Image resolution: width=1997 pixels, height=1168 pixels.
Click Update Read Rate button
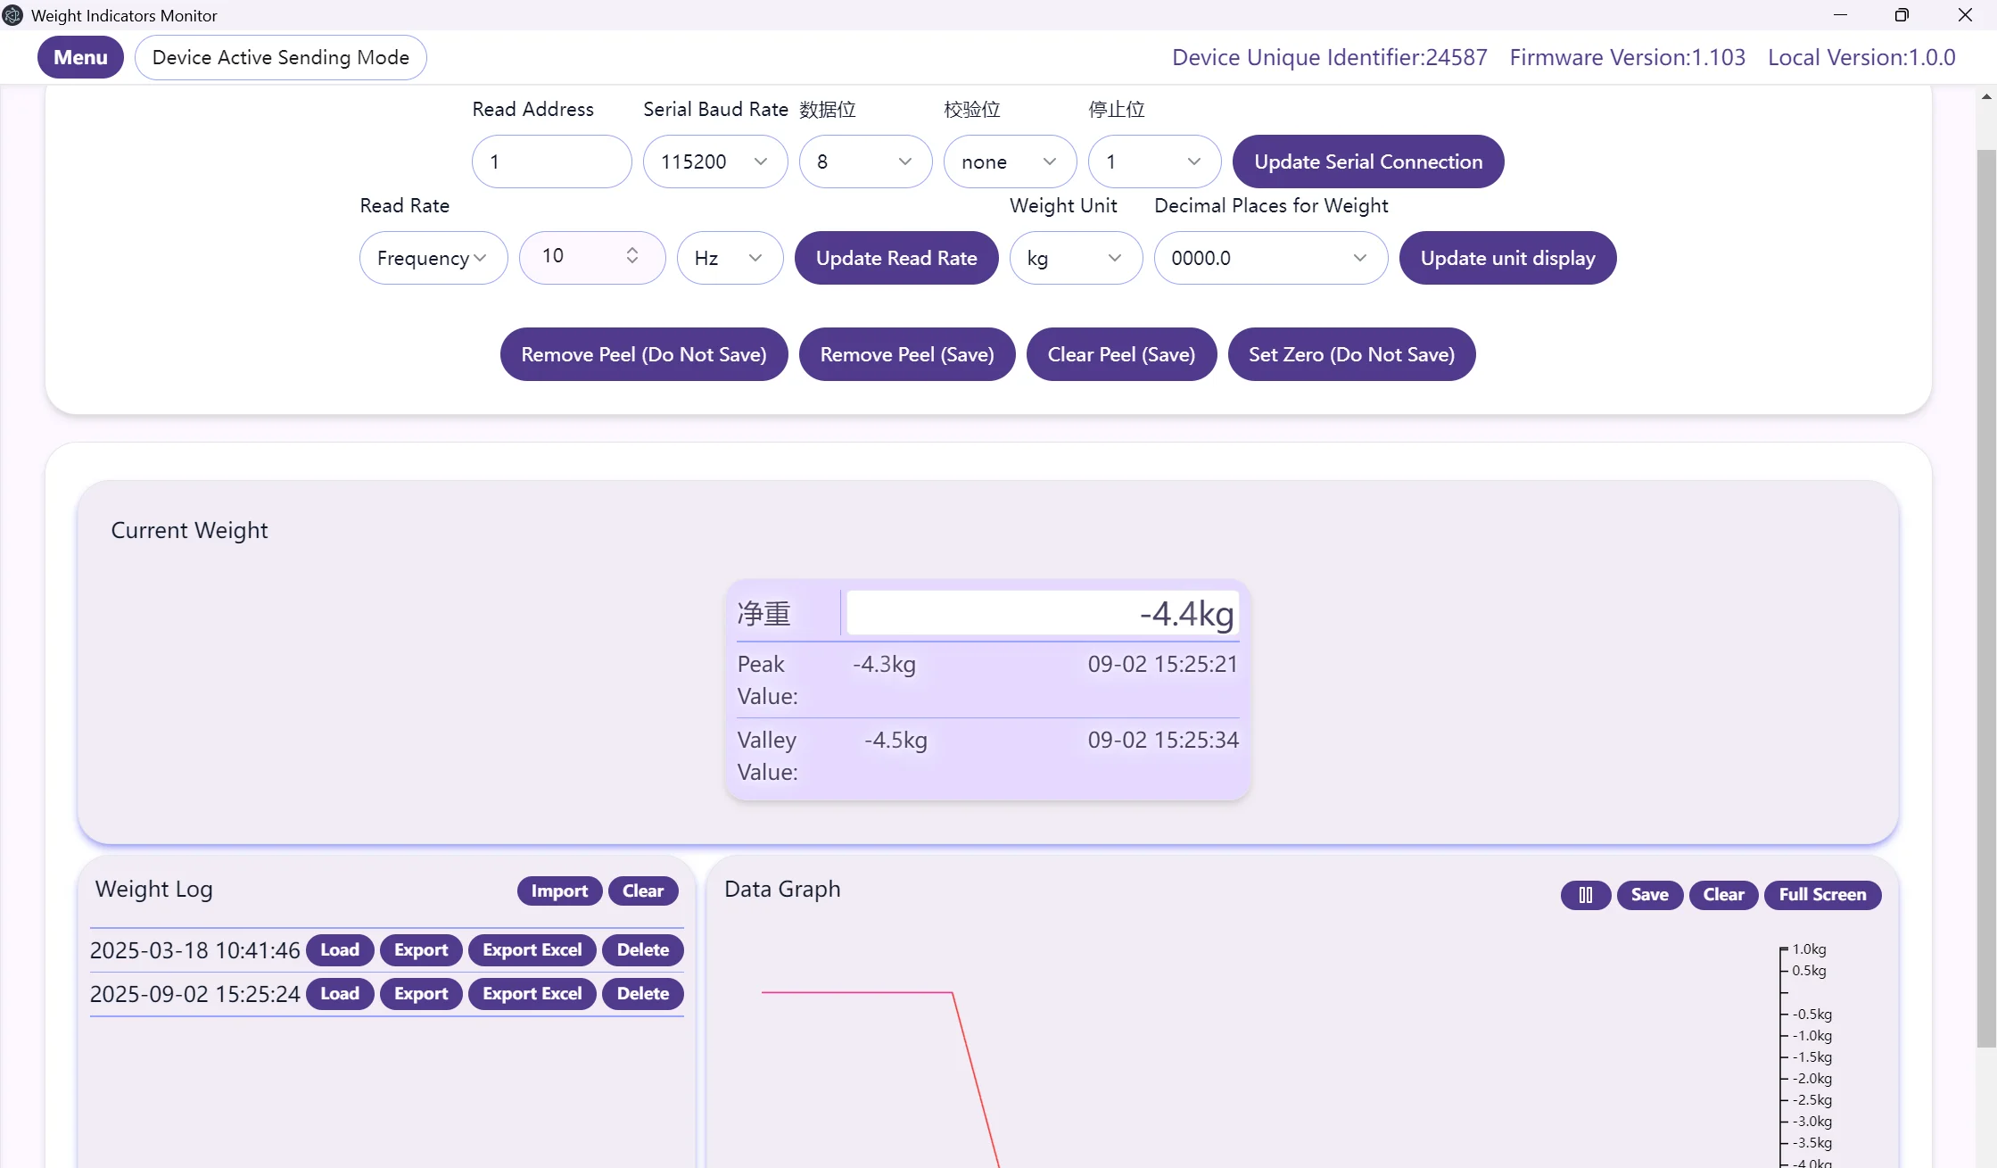[896, 258]
